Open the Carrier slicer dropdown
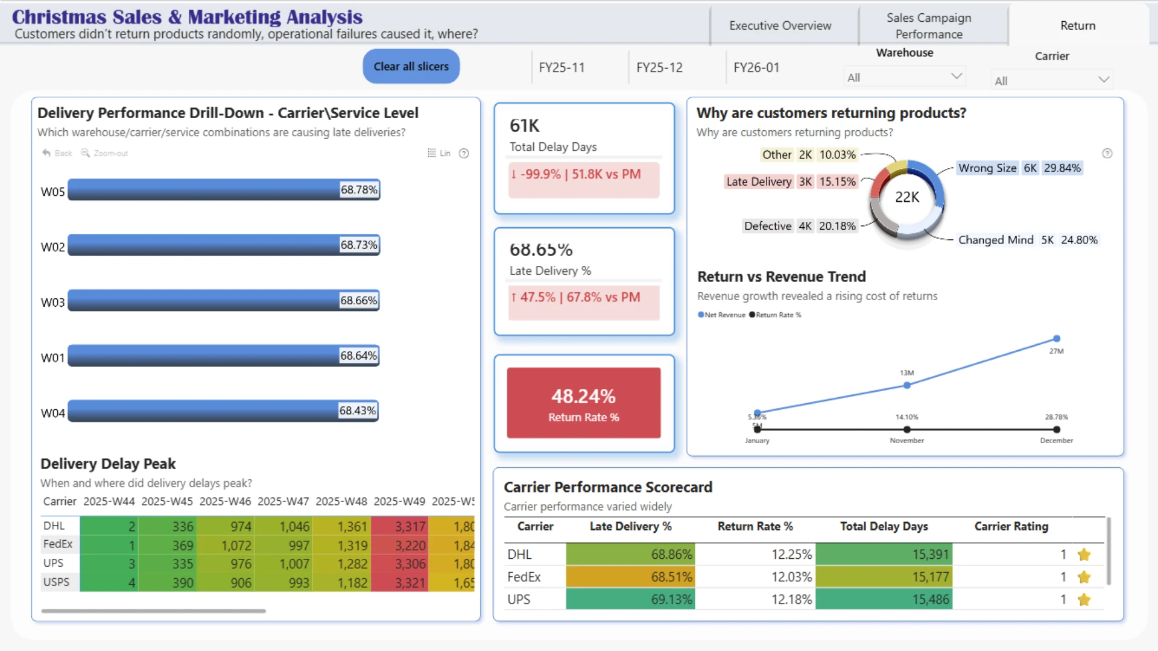 (1052, 80)
